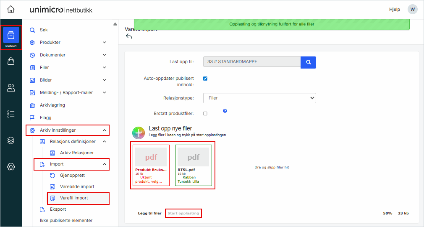424x227 pixels.
Task: Uncheck Auto-oppdater publisert innhold checkbox
Action: click(205, 78)
